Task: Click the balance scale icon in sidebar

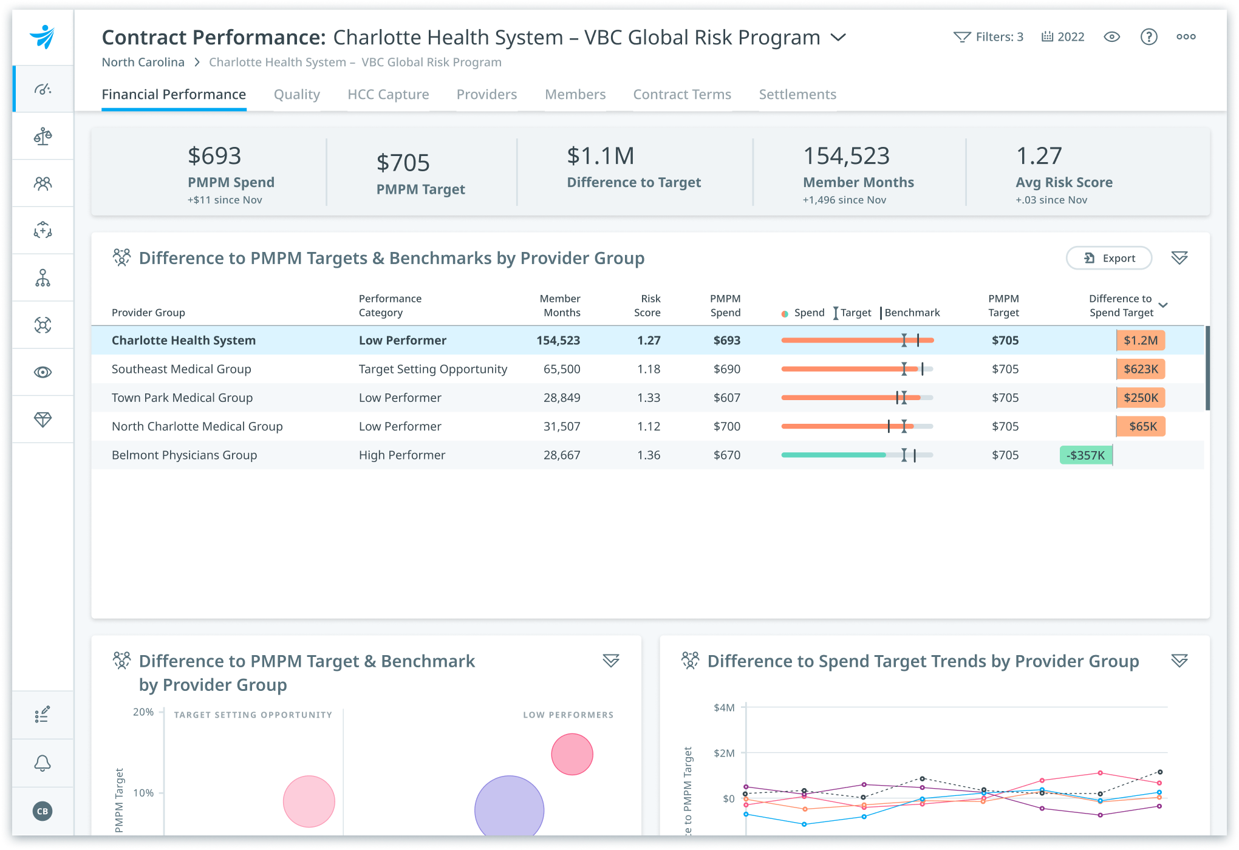Action: [43, 136]
